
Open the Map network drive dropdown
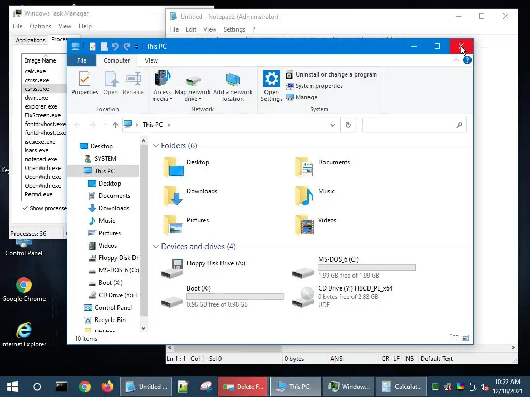click(193, 86)
